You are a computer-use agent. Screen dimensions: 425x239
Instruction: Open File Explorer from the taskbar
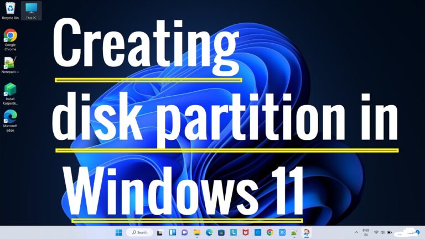[x=197, y=232]
